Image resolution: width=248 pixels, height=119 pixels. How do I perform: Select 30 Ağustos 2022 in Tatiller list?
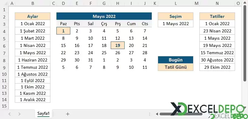(217, 60)
